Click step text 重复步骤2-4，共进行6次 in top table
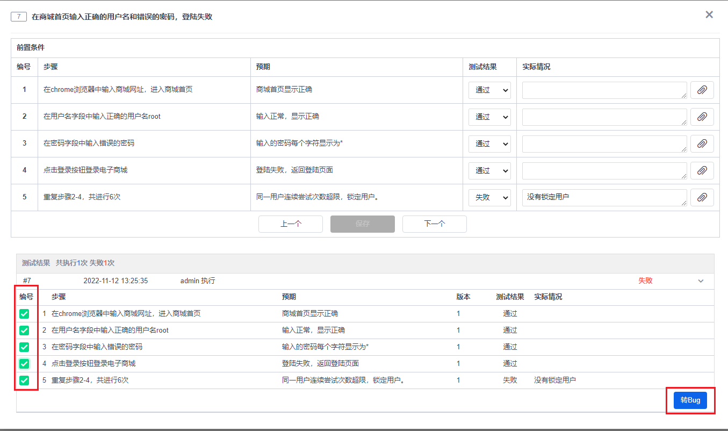Screen dimensions: 728x431 82,197
